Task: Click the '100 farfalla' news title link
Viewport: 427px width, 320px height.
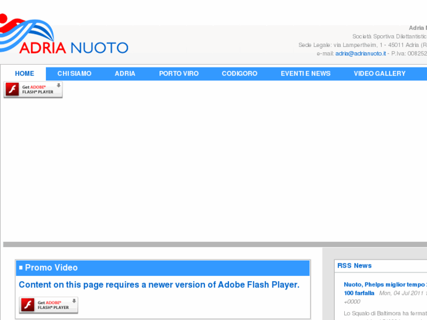Action: tap(359, 294)
